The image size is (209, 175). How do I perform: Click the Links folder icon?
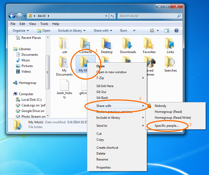[x=170, y=44]
